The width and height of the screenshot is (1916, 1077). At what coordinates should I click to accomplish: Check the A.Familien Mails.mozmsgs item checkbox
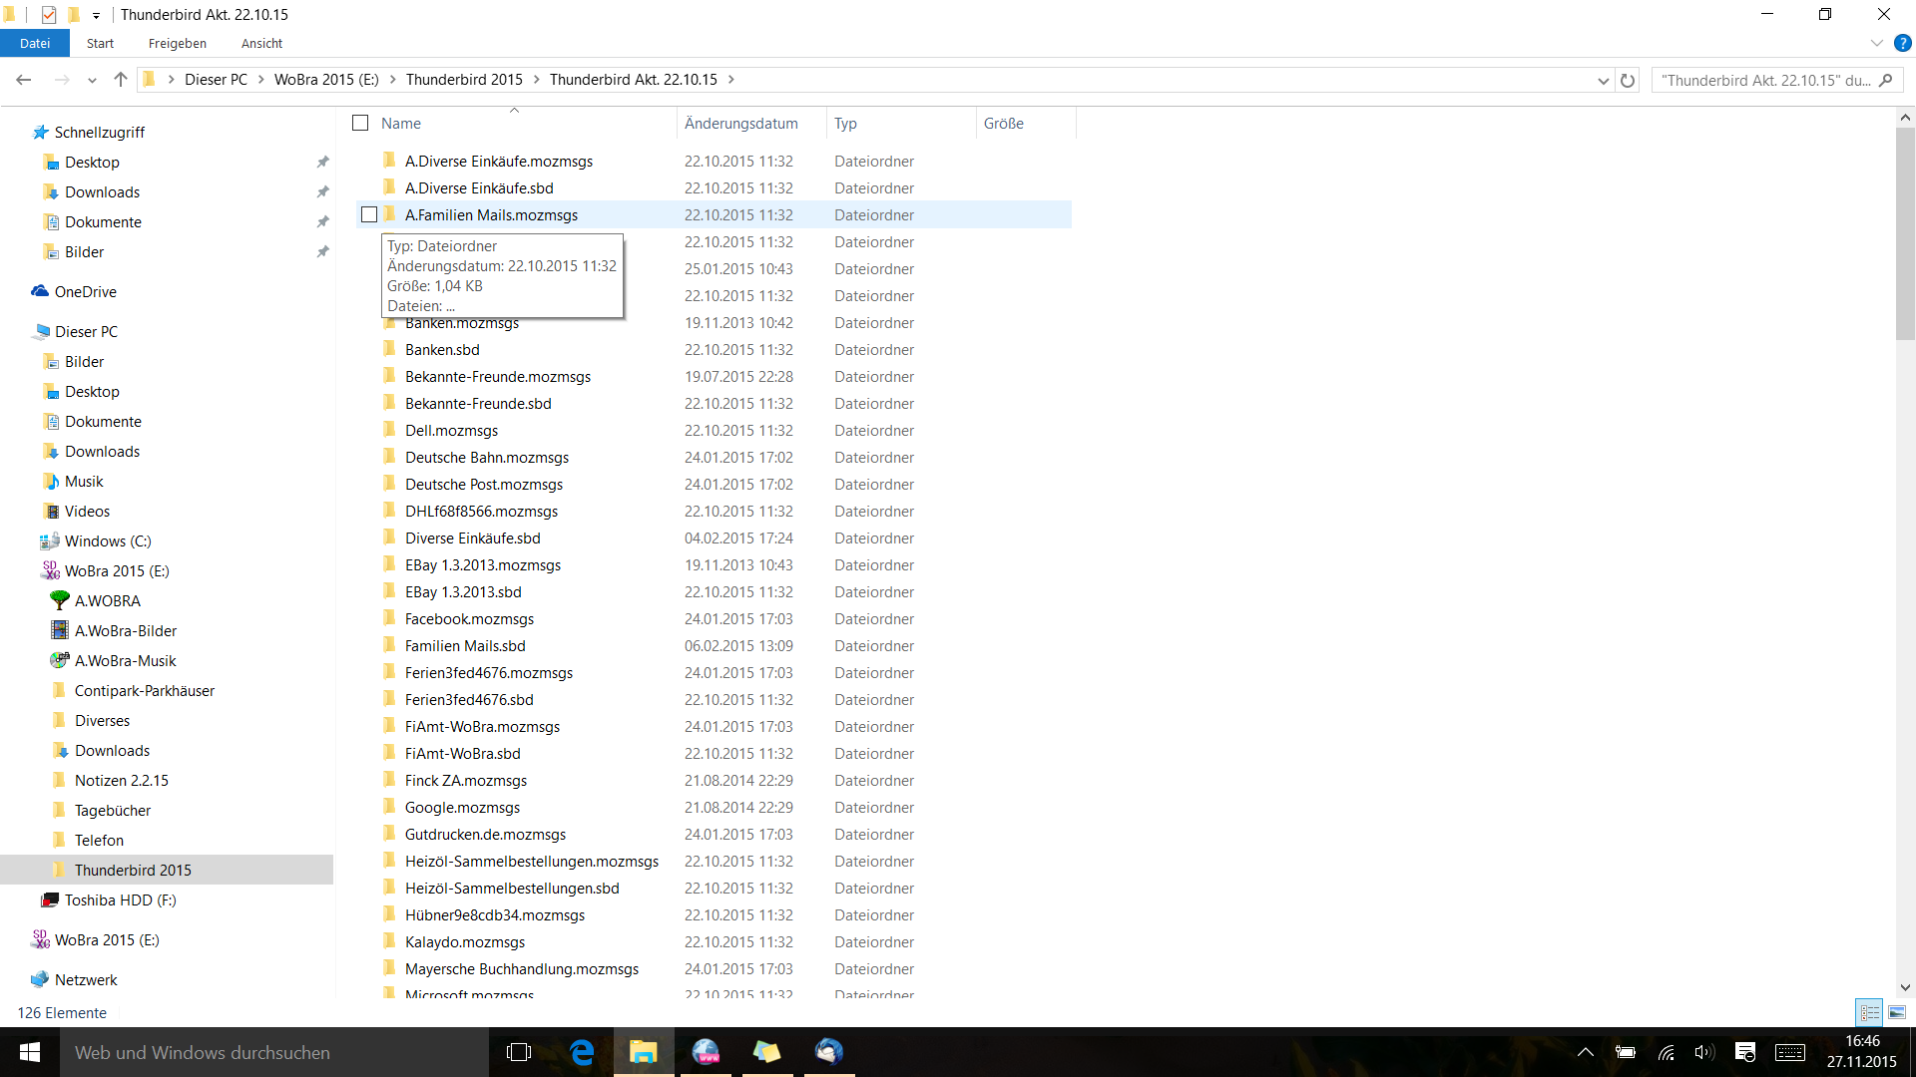tap(369, 214)
